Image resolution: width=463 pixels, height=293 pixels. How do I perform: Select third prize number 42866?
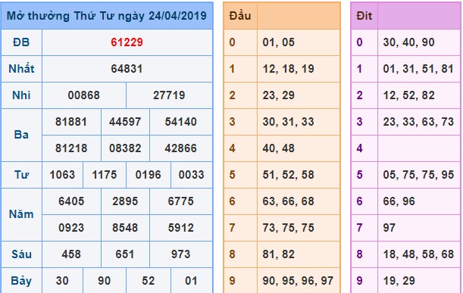(180, 148)
